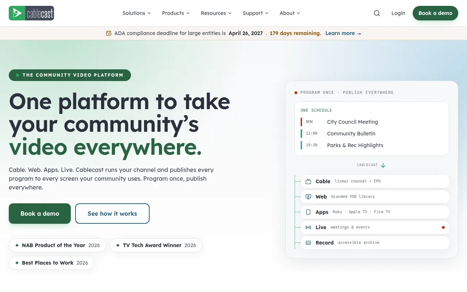Click Book a demo in the header
Image resolution: width=467 pixels, height=292 pixels.
pyautogui.click(x=435, y=13)
